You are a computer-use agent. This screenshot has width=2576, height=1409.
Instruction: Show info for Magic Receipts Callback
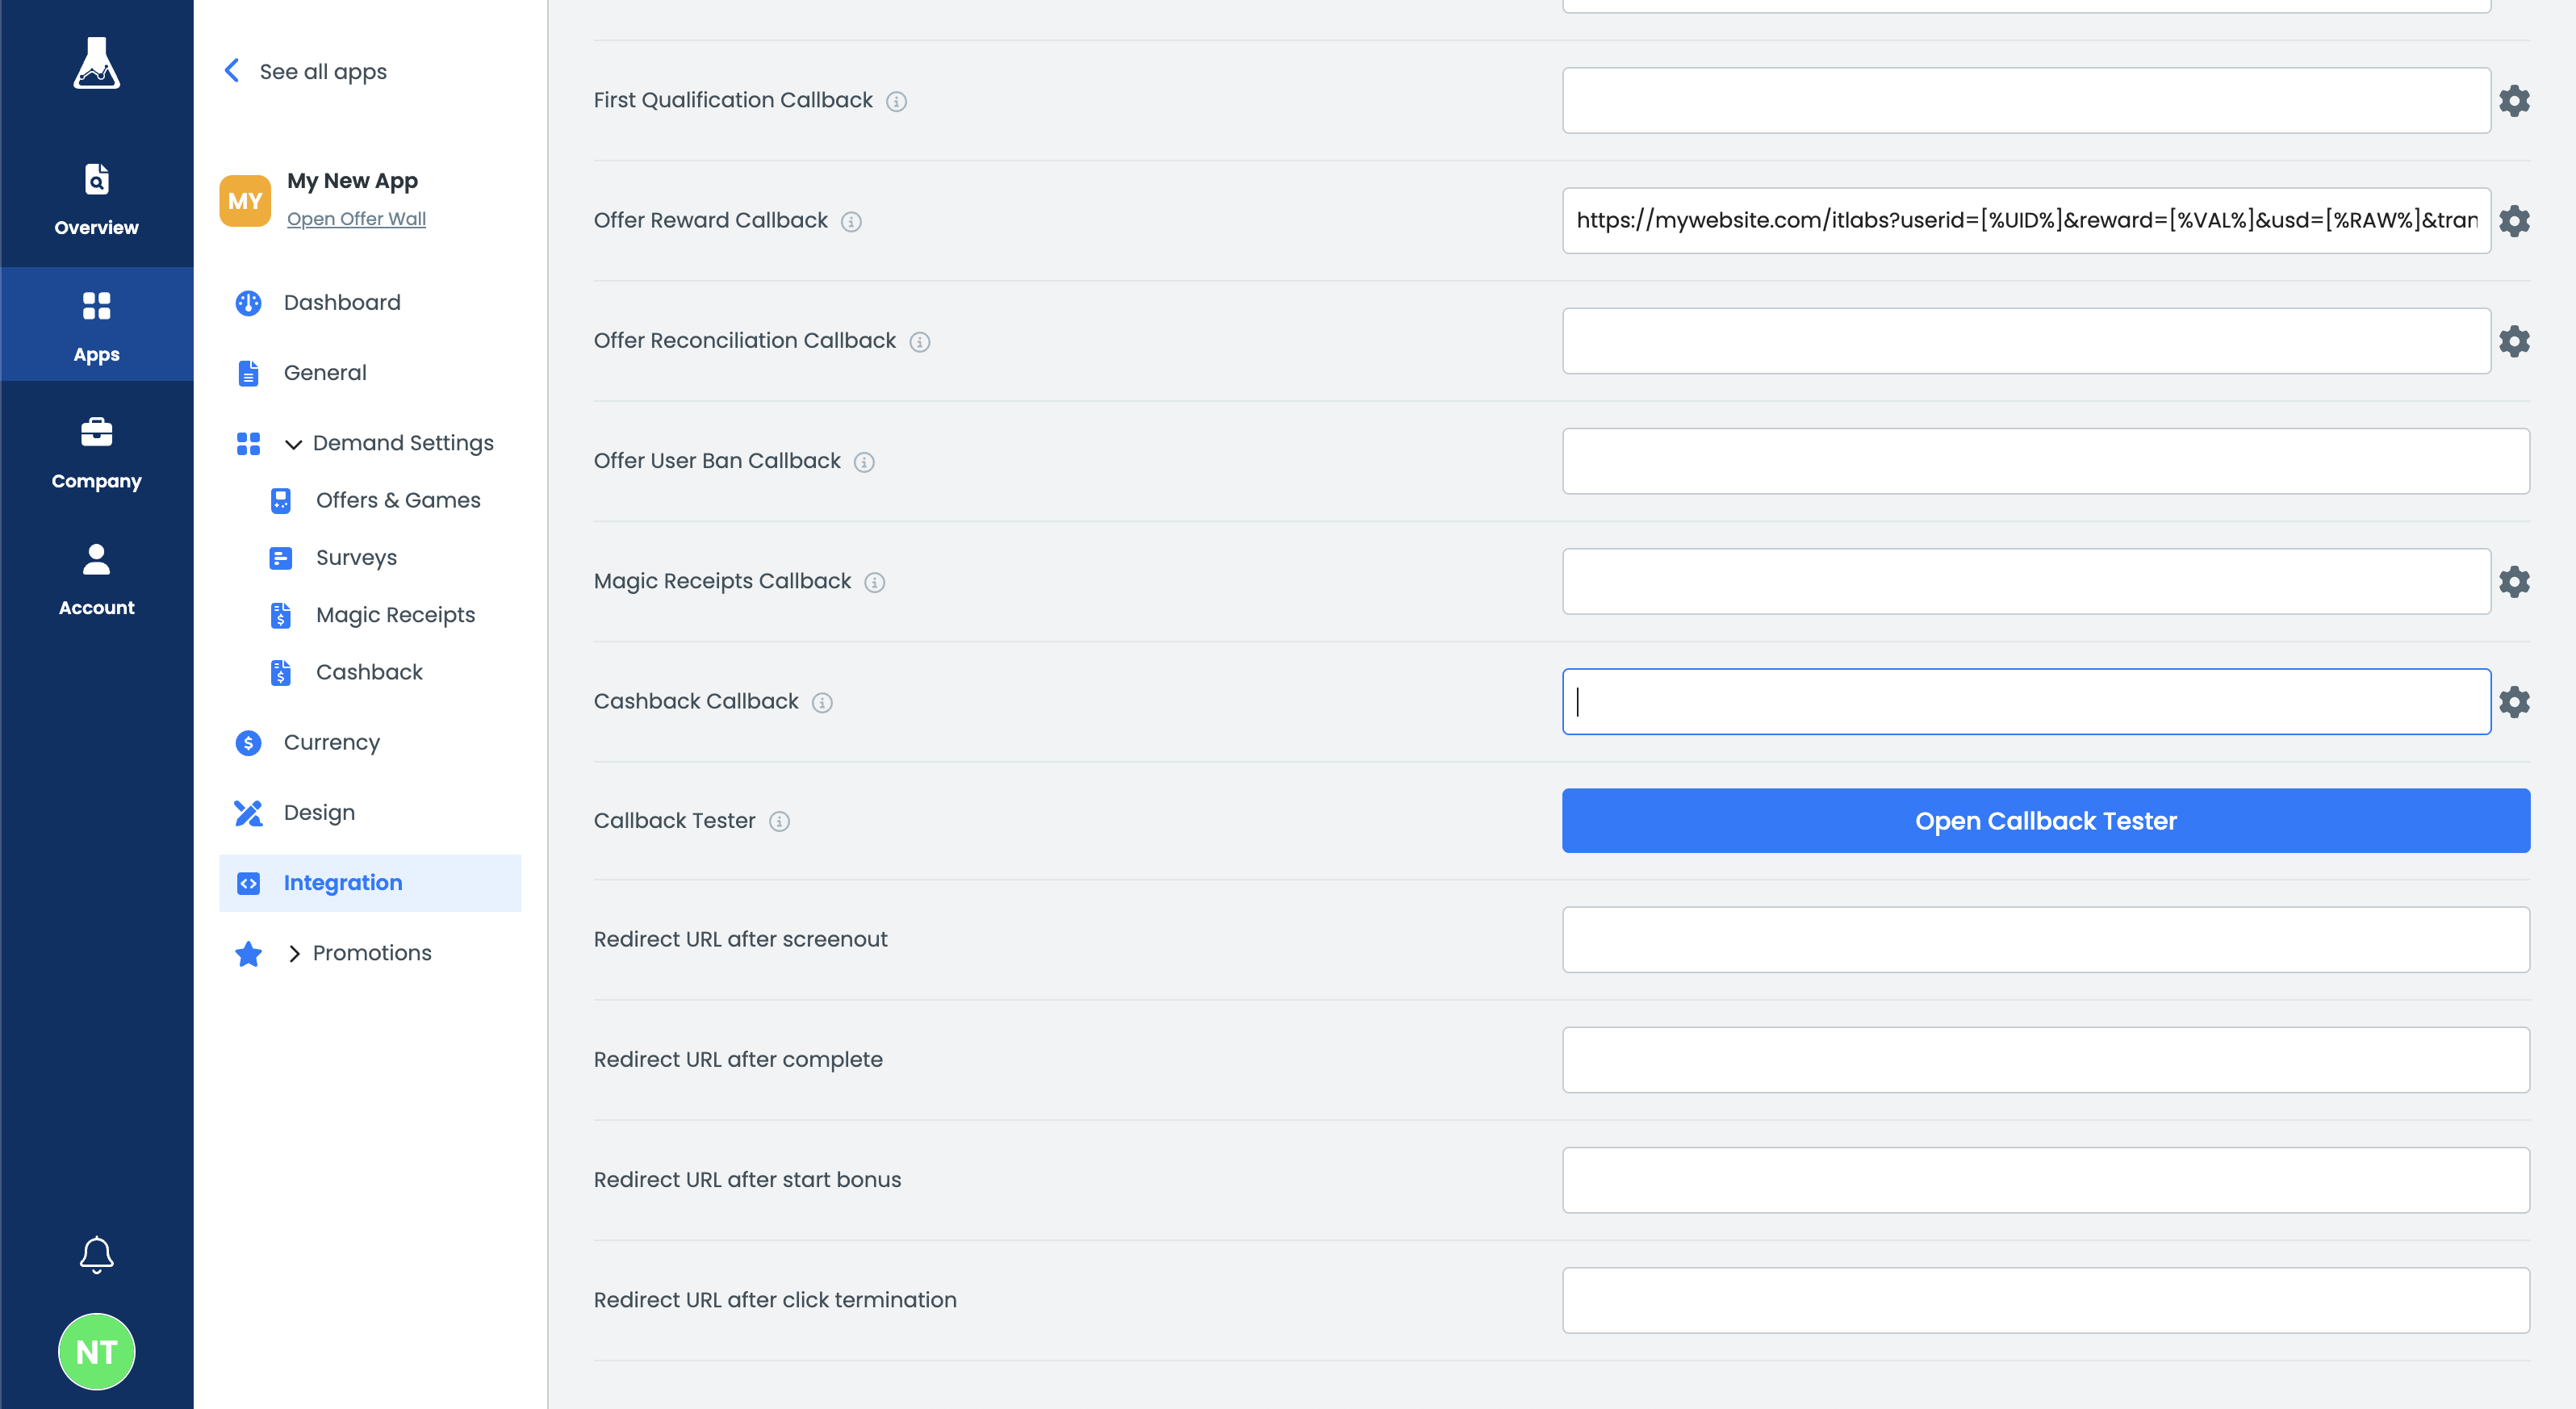[x=875, y=582]
